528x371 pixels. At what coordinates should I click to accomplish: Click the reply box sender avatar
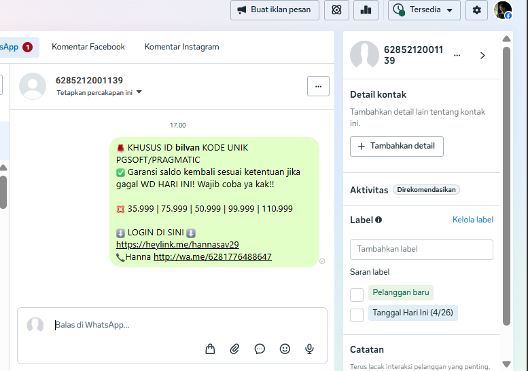(35, 325)
